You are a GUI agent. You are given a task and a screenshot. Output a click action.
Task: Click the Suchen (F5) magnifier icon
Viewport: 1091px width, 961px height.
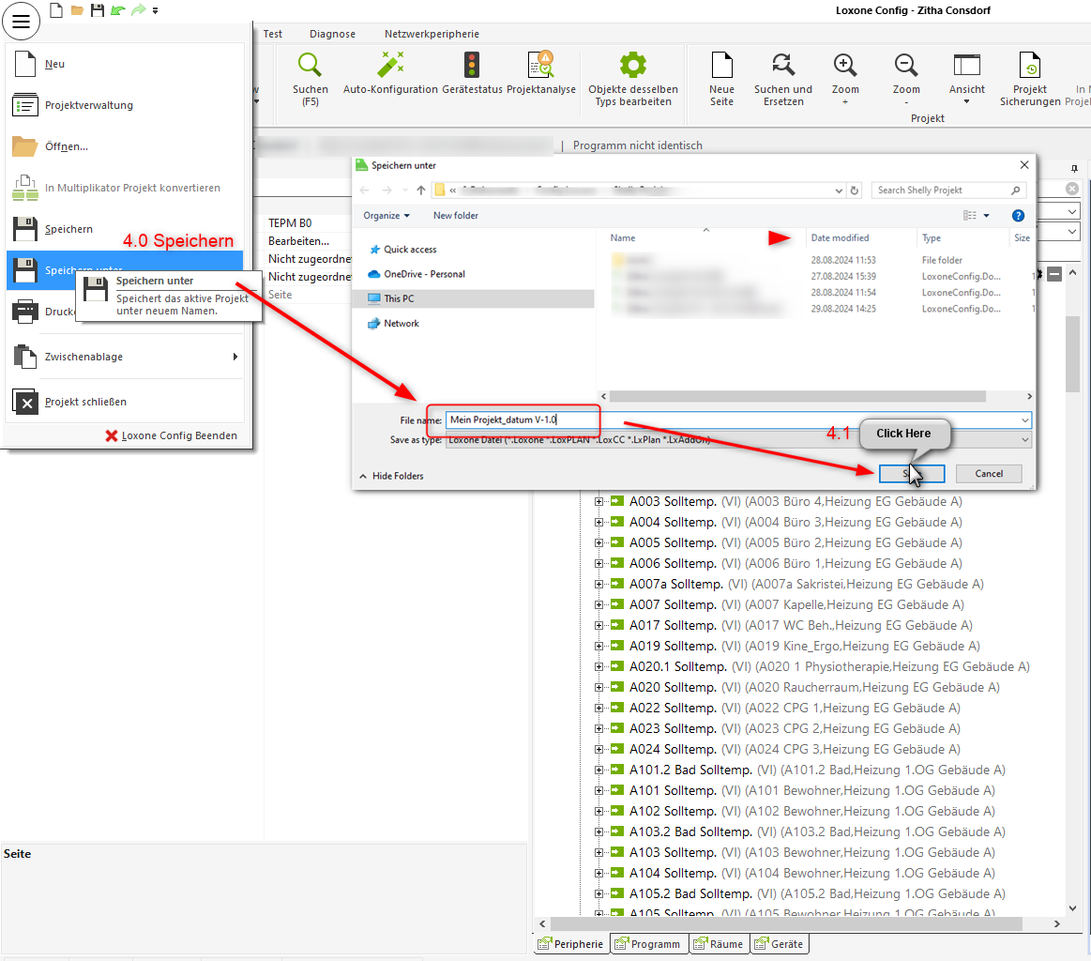point(310,66)
